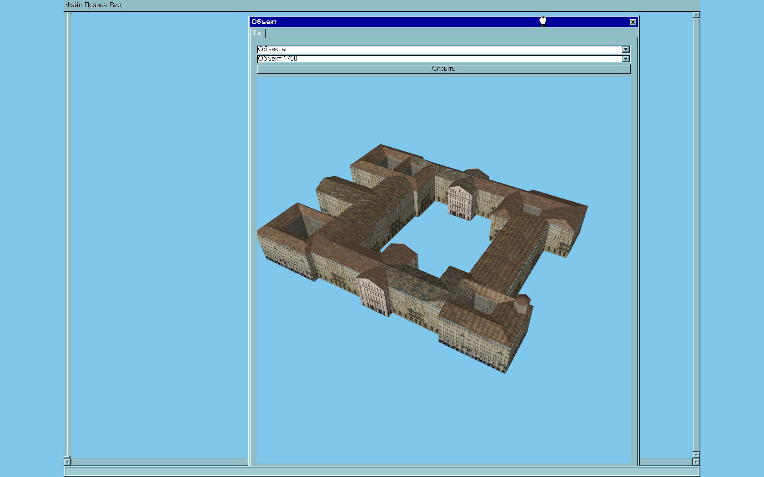Open the Правка menu
This screenshot has width=764, height=477.
pos(95,5)
